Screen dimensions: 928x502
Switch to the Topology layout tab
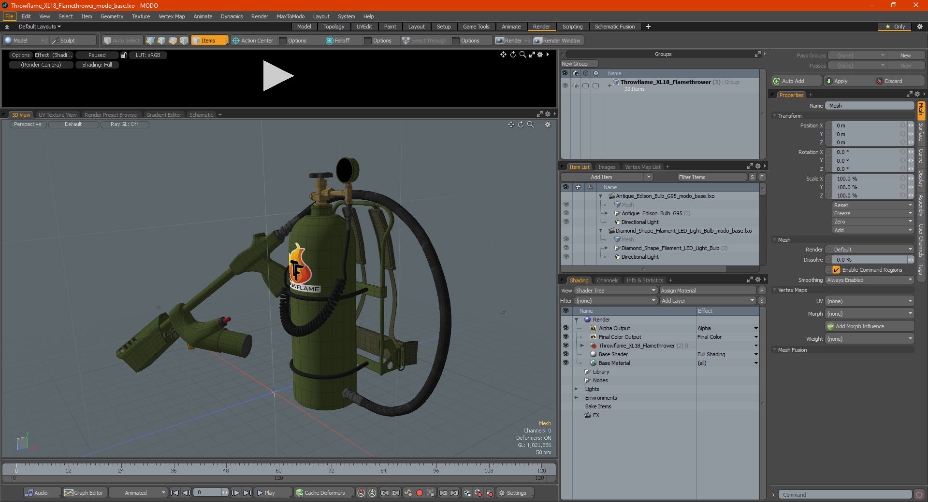333,27
